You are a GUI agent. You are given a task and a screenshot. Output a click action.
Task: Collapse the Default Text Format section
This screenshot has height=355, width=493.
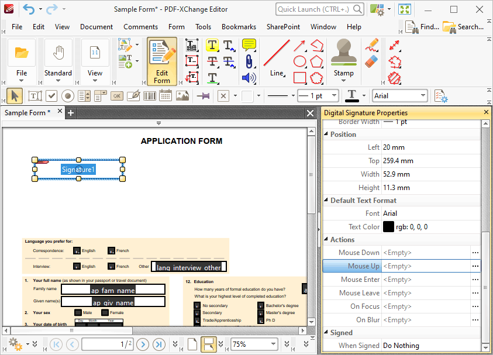326,200
